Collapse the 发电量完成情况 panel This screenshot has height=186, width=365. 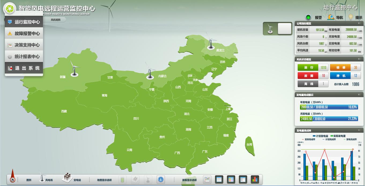[359, 94]
